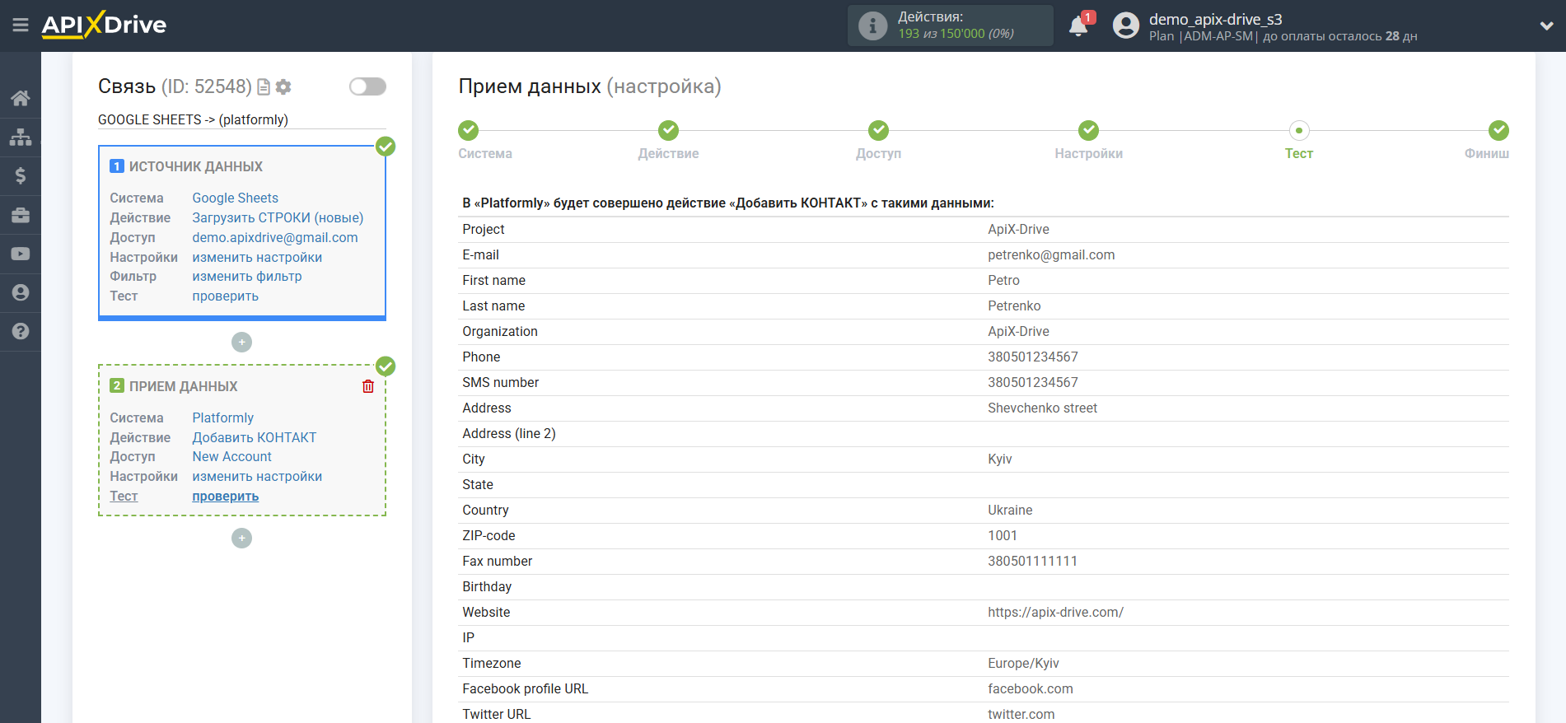This screenshot has height=723, width=1566.
Task: Select the Europe/Kyiv timezone value
Action: coord(1023,663)
